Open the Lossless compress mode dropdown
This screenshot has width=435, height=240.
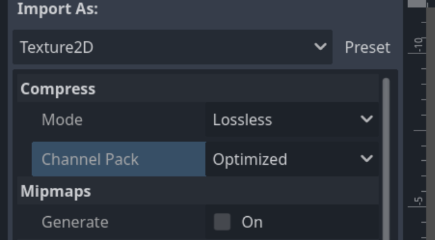click(x=292, y=119)
